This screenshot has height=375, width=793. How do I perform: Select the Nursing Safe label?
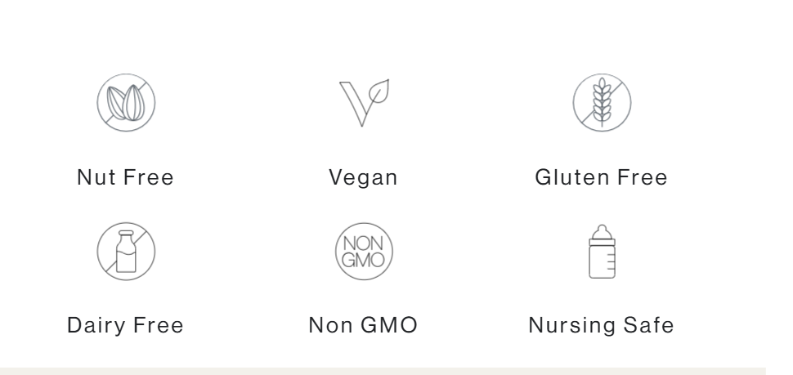point(602,325)
